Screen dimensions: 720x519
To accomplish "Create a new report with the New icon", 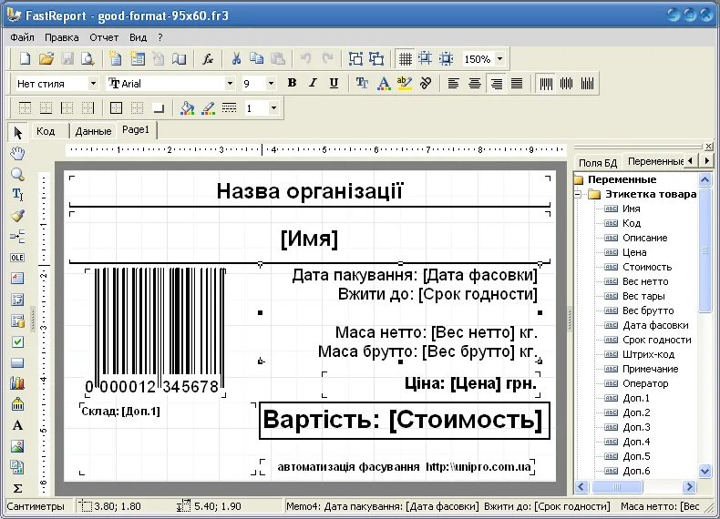I will [25, 59].
